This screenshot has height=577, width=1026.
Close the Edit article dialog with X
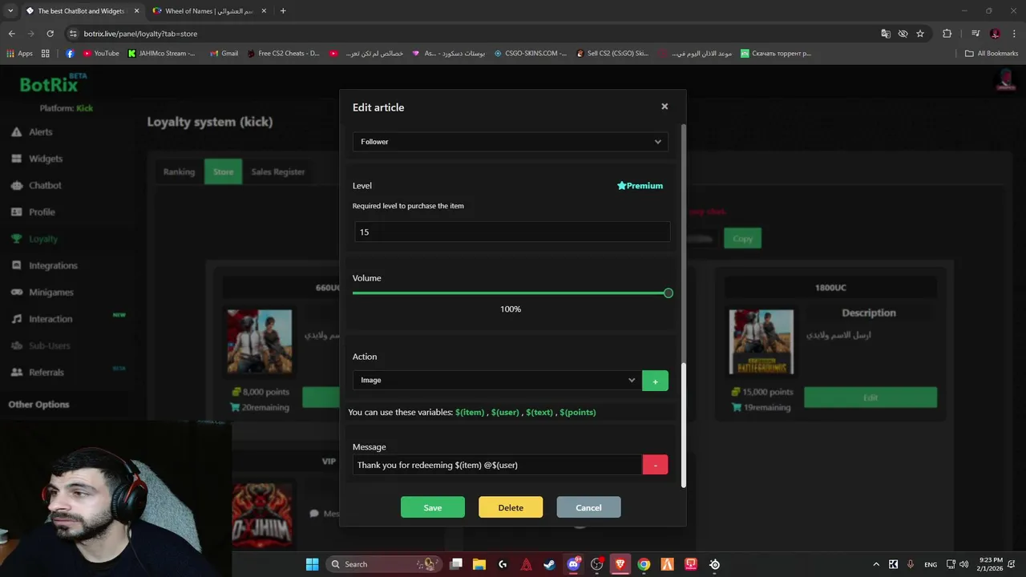pyautogui.click(x=664, y=106)
